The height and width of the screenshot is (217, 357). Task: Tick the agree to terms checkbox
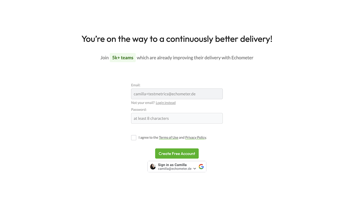point(134,138)
